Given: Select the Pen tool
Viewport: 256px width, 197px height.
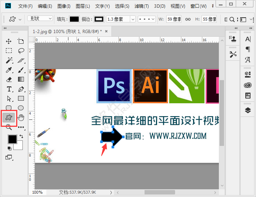Looking at the screenshot, I should click(x=21, y=89).
